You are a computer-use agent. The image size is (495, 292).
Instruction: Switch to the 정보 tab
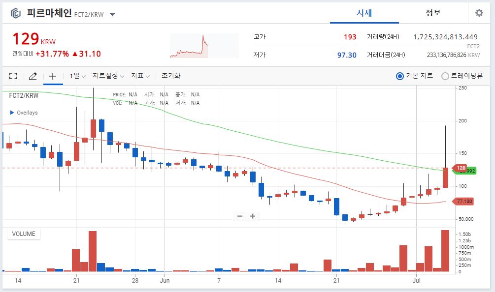433,13
